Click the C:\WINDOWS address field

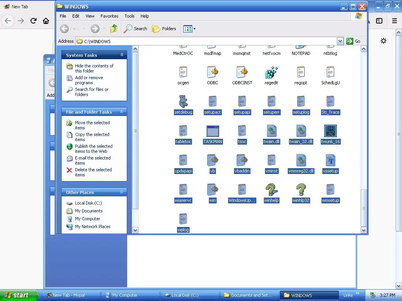(x=206, y=41)
